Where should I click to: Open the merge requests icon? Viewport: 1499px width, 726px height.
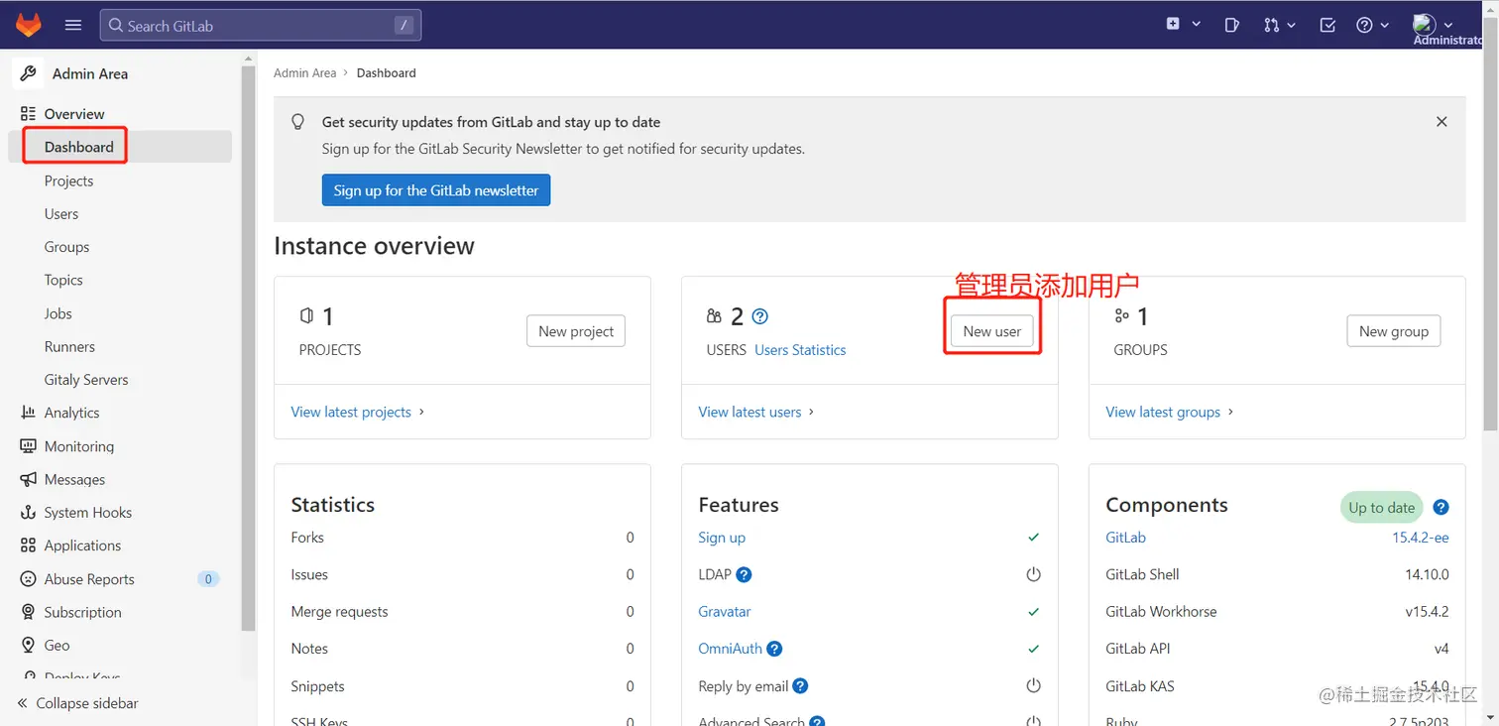1271,25
